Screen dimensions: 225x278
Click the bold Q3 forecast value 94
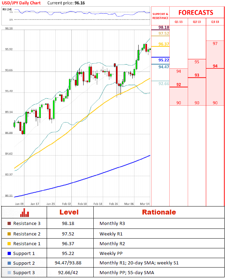[x=215, y=66]
